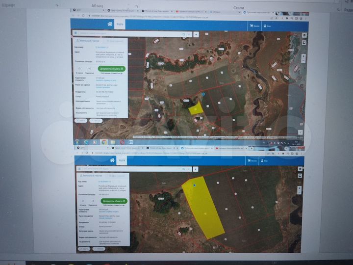Click the favorites star icon in the upper parcel panel
The width and height of the screenshot is (353, 265).
pyautogui.click(x=80, y=69)
